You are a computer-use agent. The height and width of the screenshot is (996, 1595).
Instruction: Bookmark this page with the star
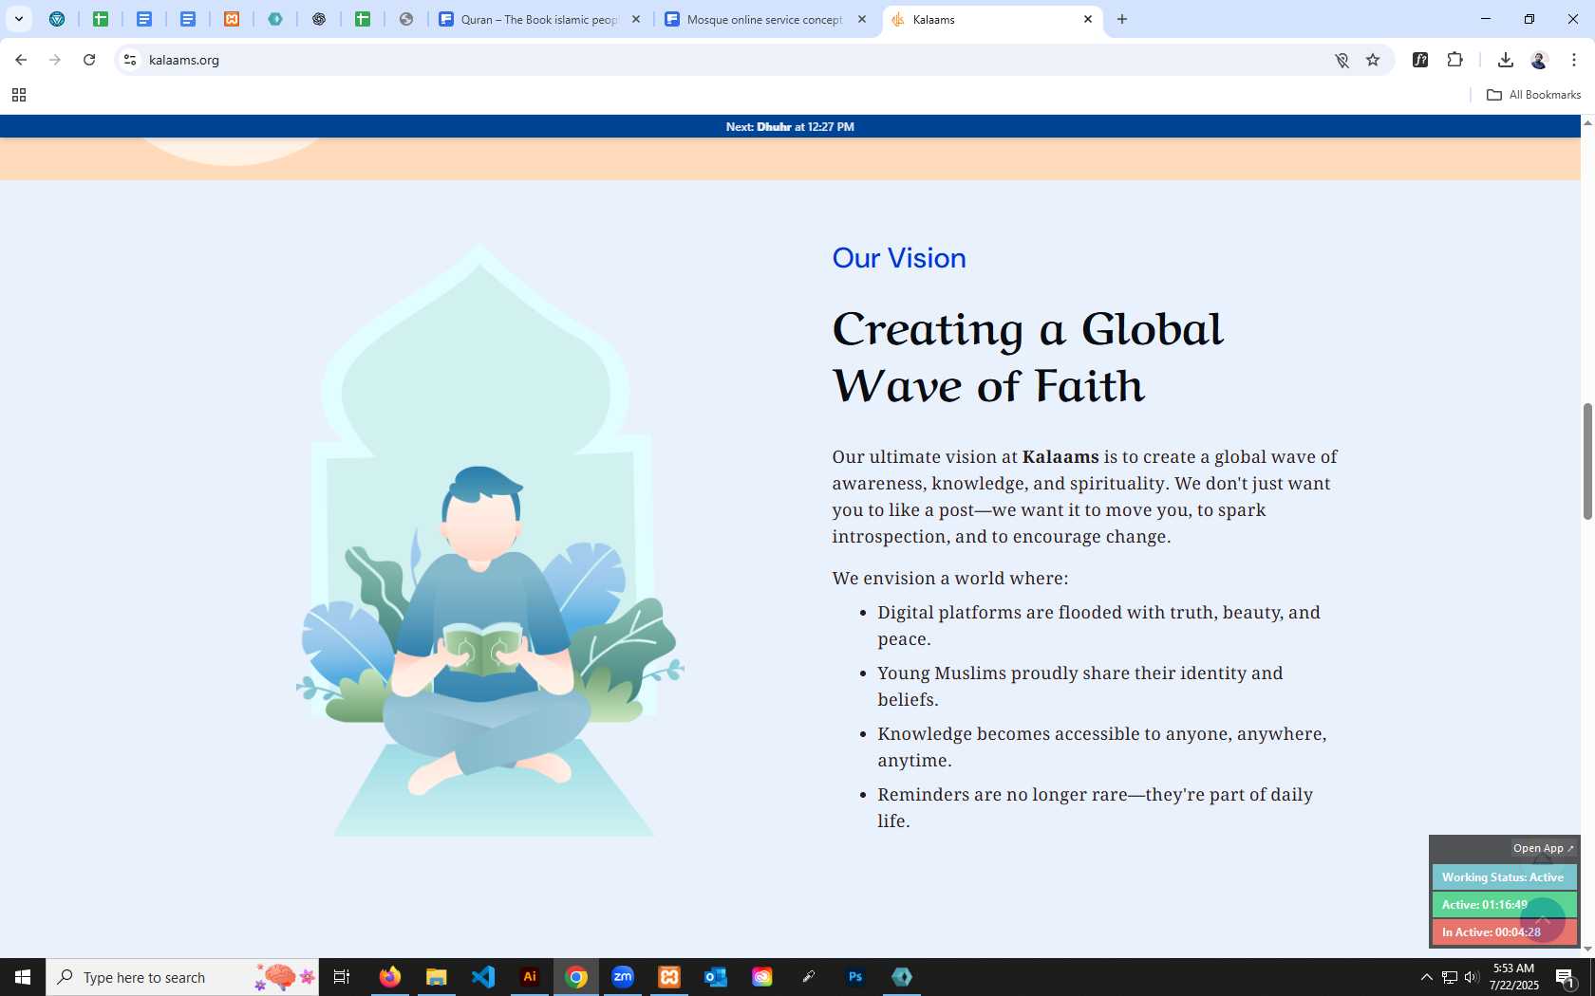(x=1373, y=60)
